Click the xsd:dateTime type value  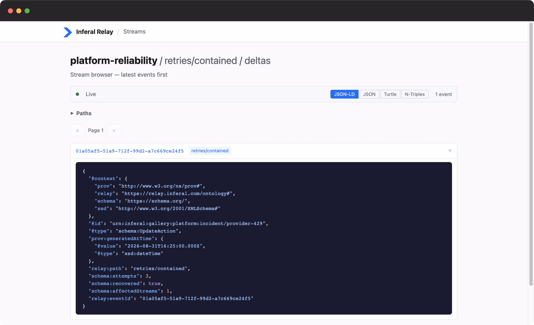click(x=142, y=254)
